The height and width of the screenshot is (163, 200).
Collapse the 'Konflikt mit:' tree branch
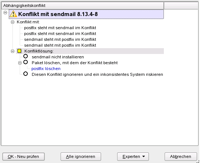tap(12, 22)
